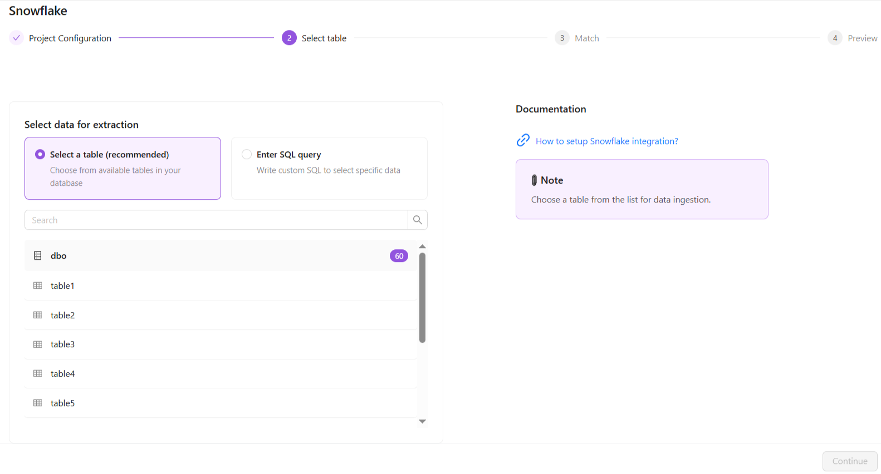Click the chain link icon beside documentation link
This screenshot has width=881, height=474.
(523, 140)
